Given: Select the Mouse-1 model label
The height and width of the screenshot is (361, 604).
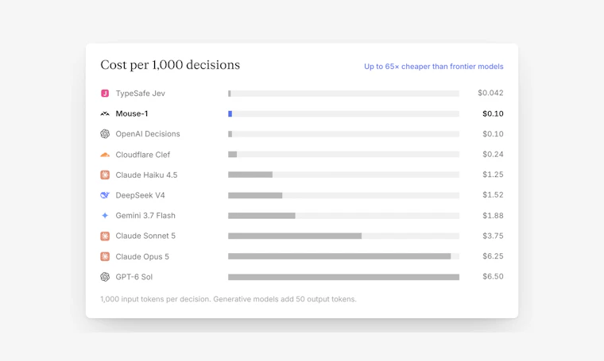Looking at the screenshot, I should pyautogui.click(x=132, y=113).
